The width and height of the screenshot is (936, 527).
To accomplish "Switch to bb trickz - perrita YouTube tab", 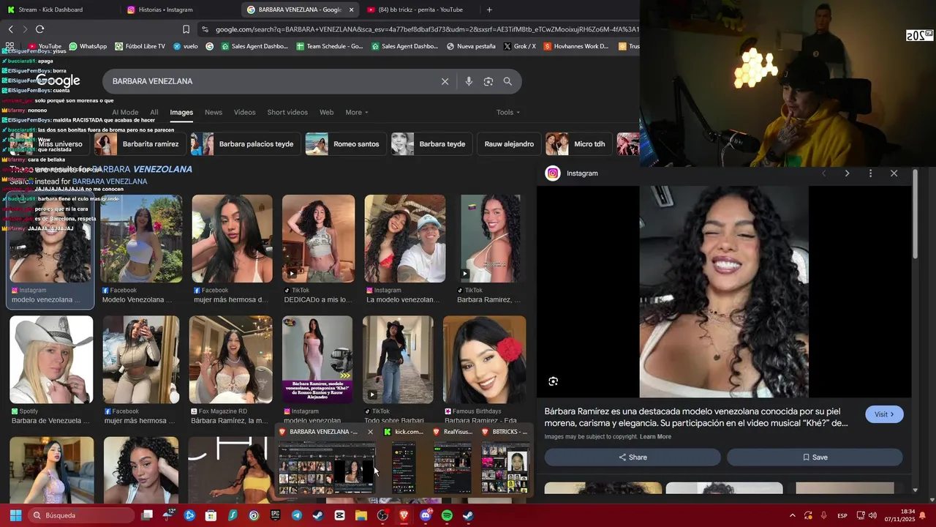I will 420,10.
